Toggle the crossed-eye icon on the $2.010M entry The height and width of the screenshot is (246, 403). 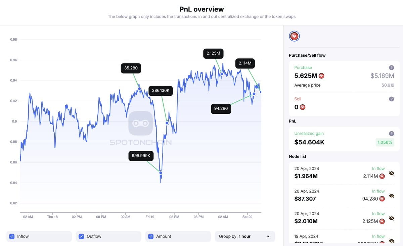pyautogui.click(x=392, y=218)
